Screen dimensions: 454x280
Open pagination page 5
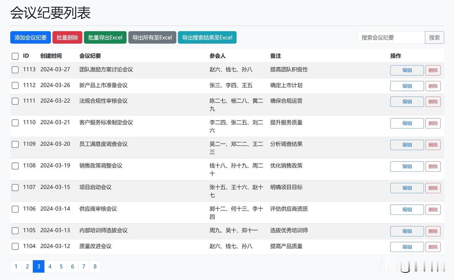point(61,267)
